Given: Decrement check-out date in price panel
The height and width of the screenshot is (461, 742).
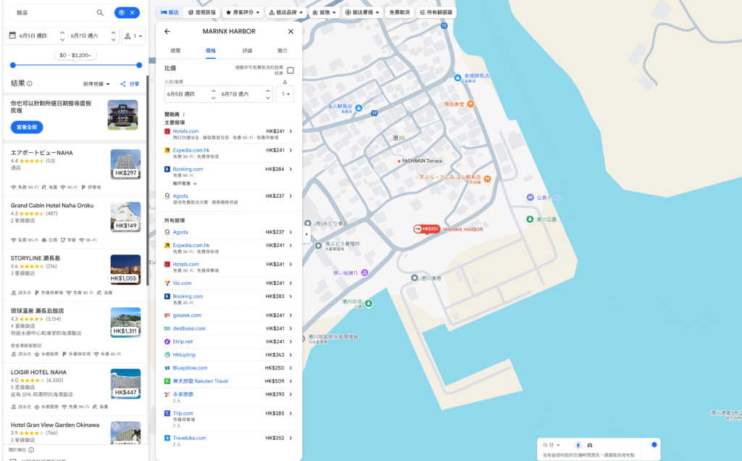Looking at the screenshot, I should pos(268,98).
